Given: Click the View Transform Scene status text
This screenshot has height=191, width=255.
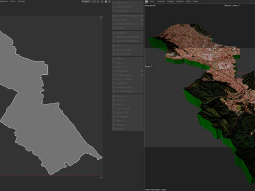Looking at the screenshot, I should click(156, 189).
